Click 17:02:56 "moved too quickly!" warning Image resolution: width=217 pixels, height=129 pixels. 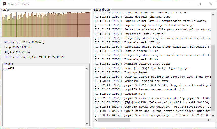153,107
